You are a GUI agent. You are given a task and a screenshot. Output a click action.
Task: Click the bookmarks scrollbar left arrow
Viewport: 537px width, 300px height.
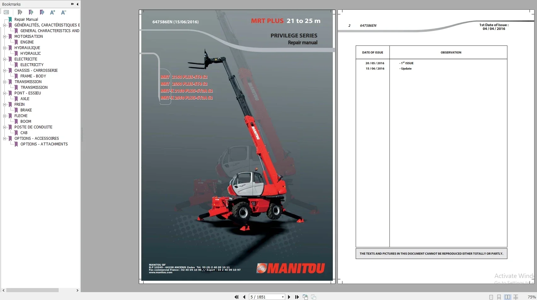(3, 290)
